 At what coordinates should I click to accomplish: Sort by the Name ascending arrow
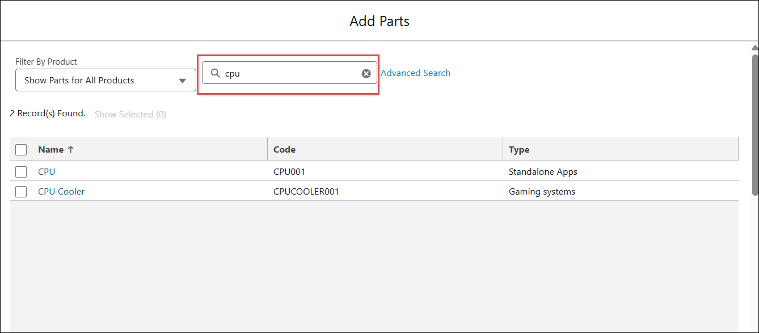point(71,150)
